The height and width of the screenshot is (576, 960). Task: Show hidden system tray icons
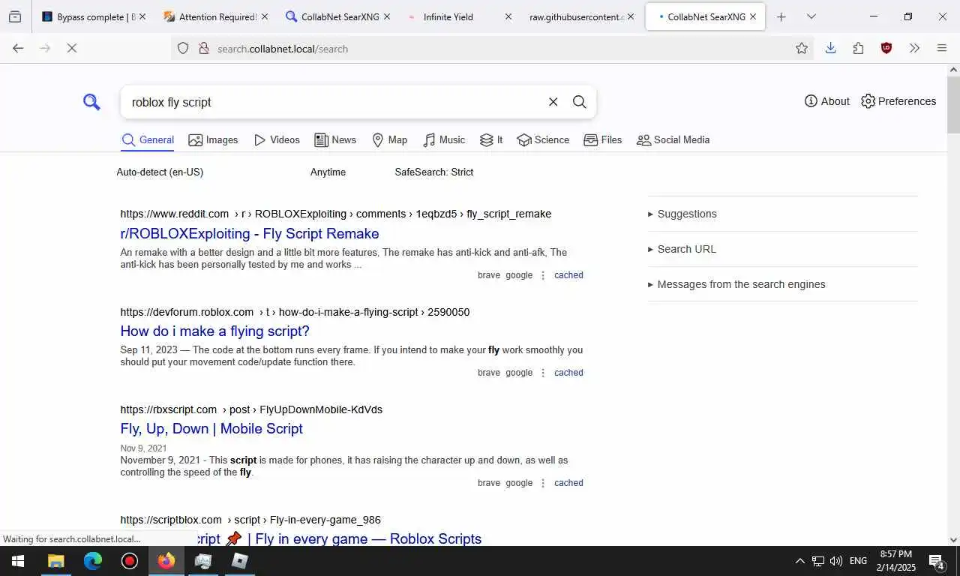tap(799, 561)
